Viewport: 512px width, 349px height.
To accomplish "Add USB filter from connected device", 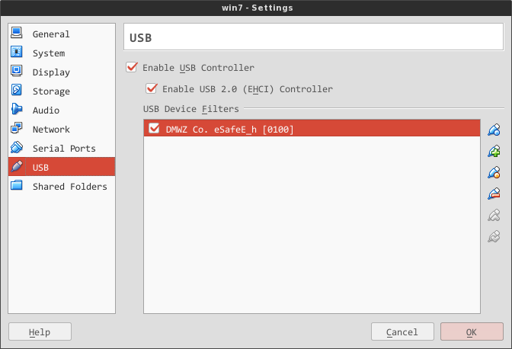I will click(494, 152).
